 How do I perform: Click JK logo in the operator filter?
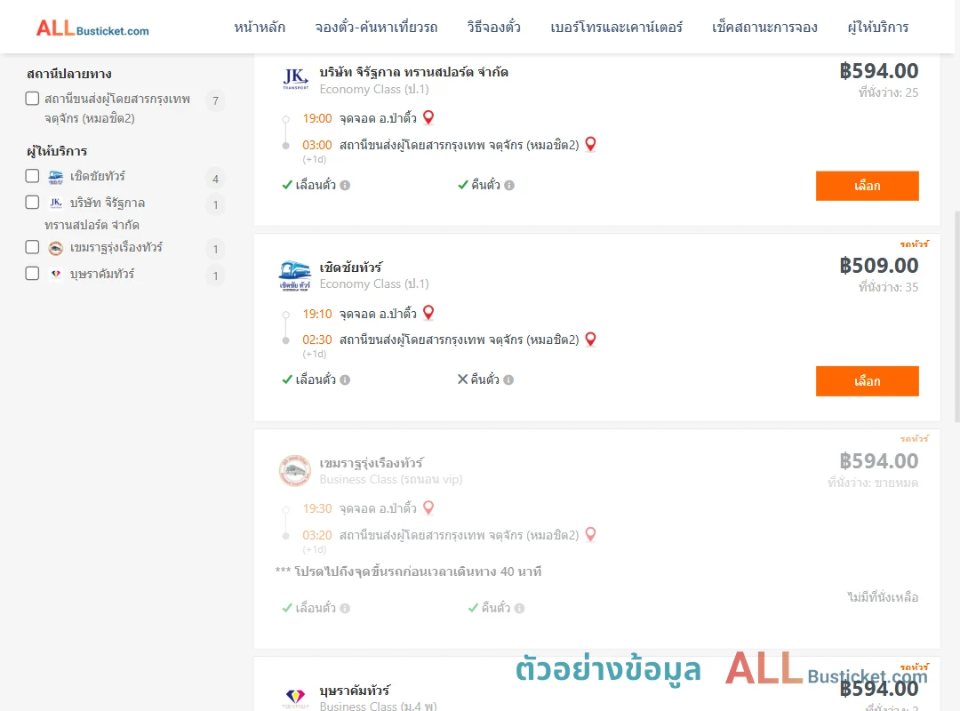tap(56, 203)
